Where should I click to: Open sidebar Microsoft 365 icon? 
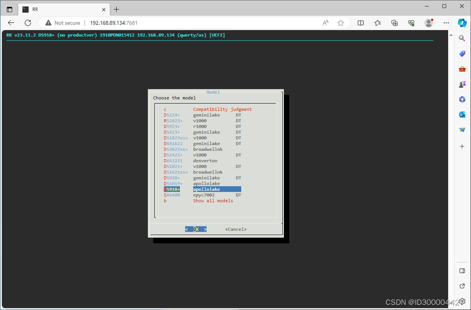click(x=462, y=99)
